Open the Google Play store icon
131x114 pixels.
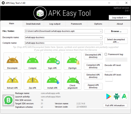[109, 96]
